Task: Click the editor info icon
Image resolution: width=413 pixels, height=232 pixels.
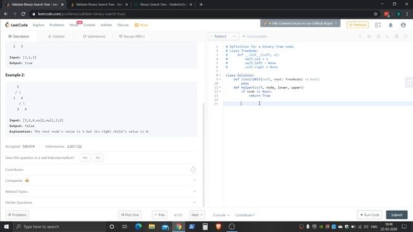Action: 360,36
